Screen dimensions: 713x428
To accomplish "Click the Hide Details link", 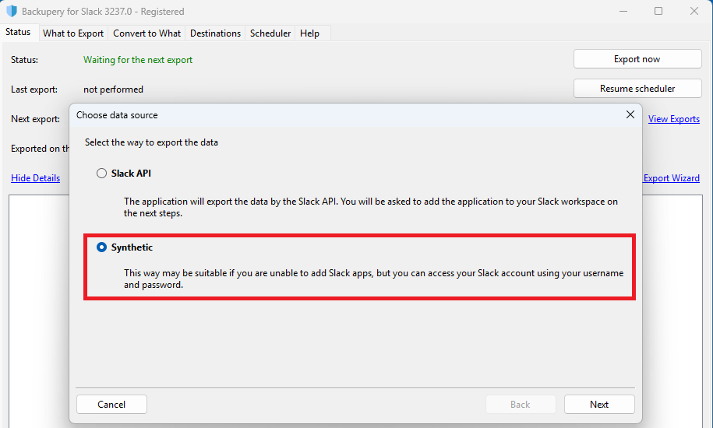I will click(36, 178).
